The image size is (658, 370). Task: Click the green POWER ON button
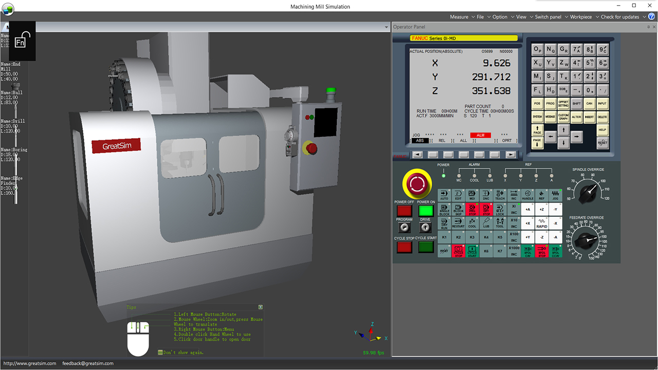(x=426, y=211)
